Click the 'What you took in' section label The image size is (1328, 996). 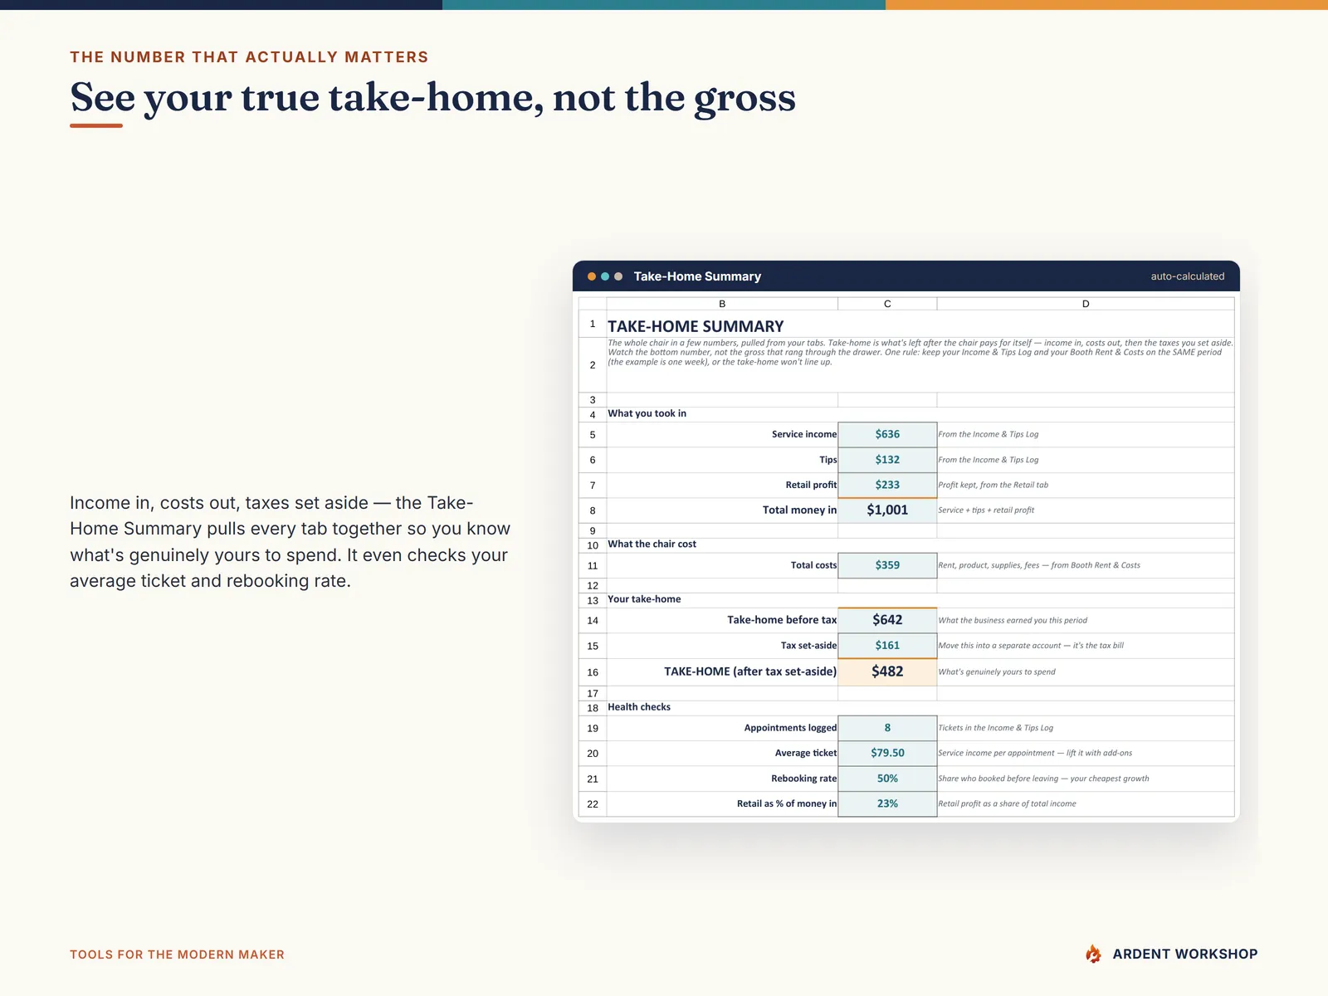(x=647, y=413)
